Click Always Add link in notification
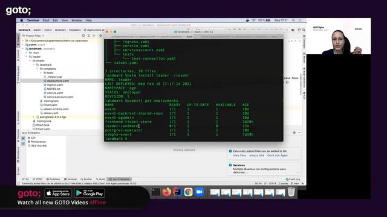 click(x=256, y=156)
